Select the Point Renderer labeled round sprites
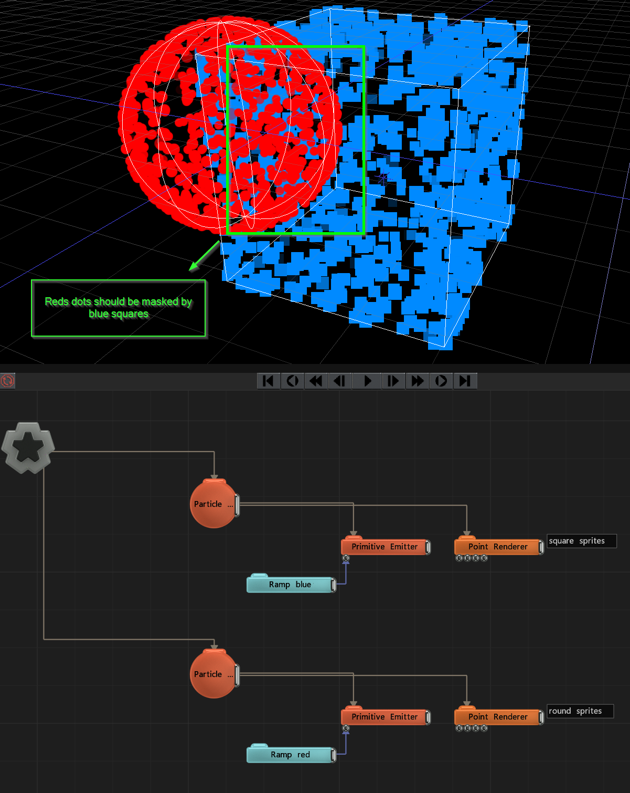The image size is (630, 793). [498, 717]
